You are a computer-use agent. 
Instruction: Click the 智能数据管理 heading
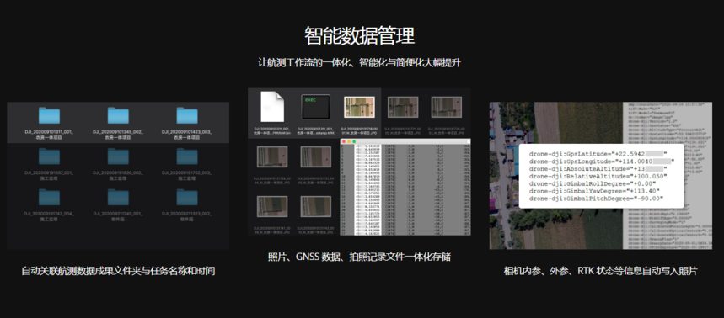click(x=359, y=36)
